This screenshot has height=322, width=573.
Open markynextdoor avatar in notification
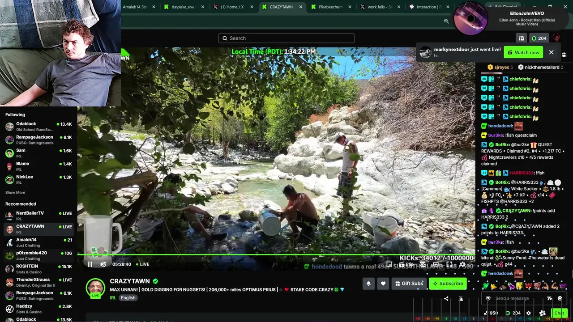[425, 52]
